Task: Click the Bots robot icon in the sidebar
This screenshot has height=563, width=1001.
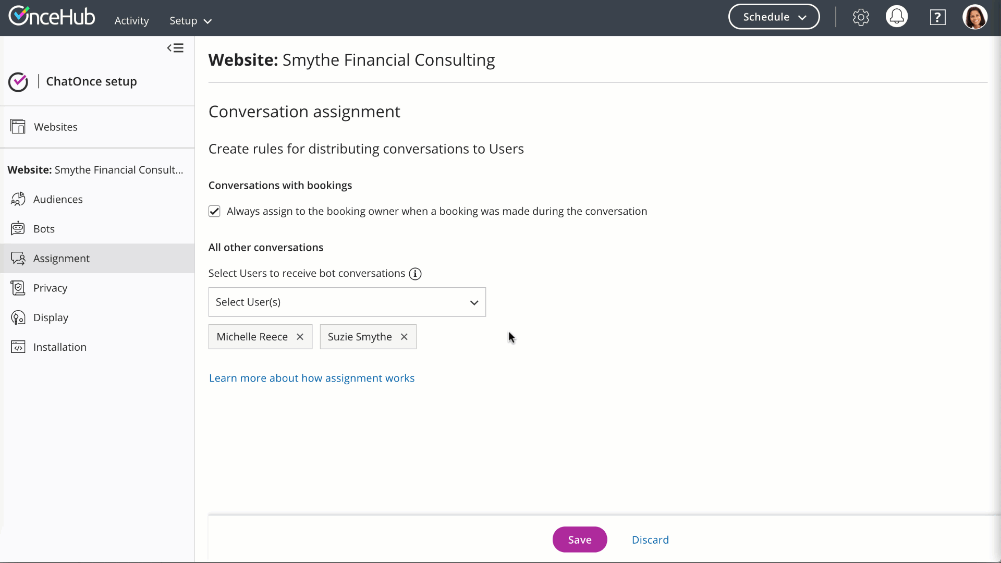Action: (x=18, y=228)
